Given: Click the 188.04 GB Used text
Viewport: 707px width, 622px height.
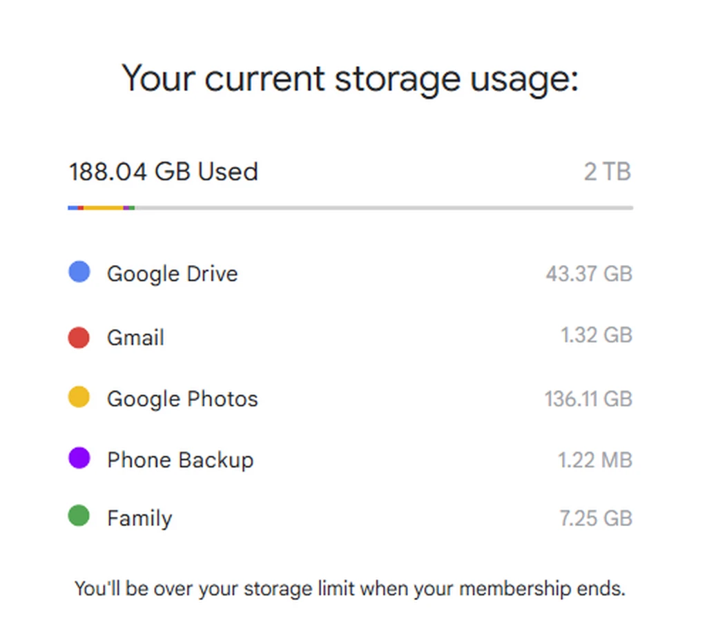Looking at the screenshot, I should click(x=164, y=172).
